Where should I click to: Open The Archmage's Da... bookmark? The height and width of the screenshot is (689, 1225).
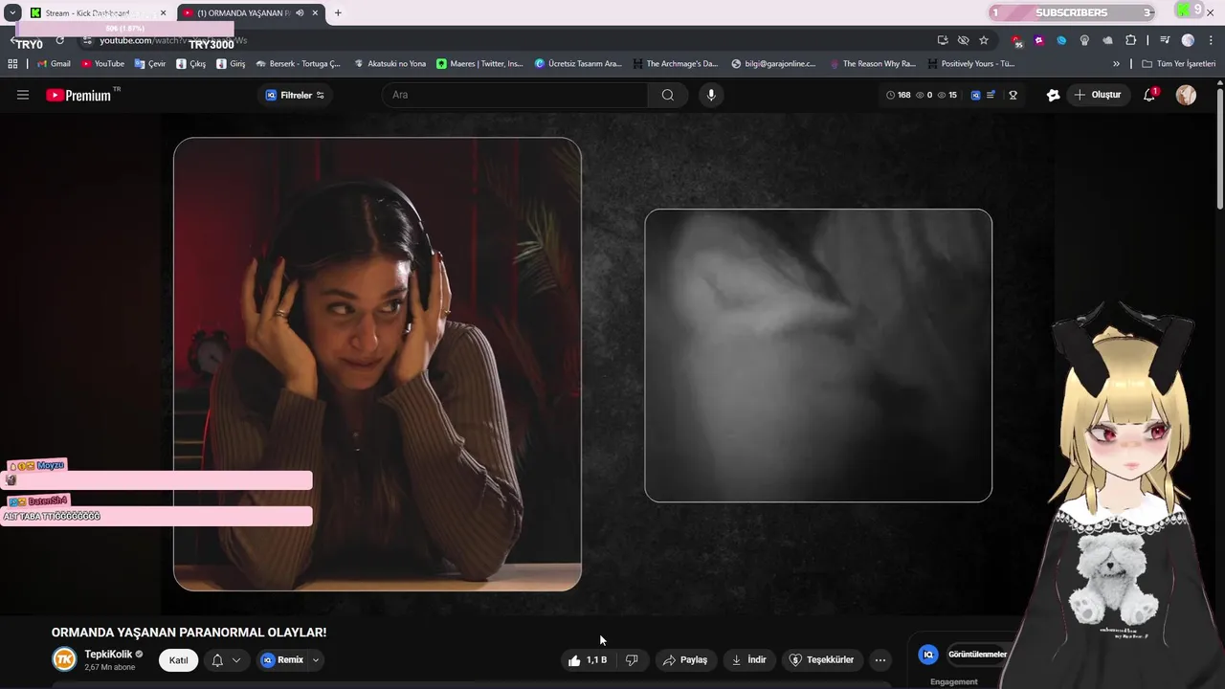pos(675,64)
